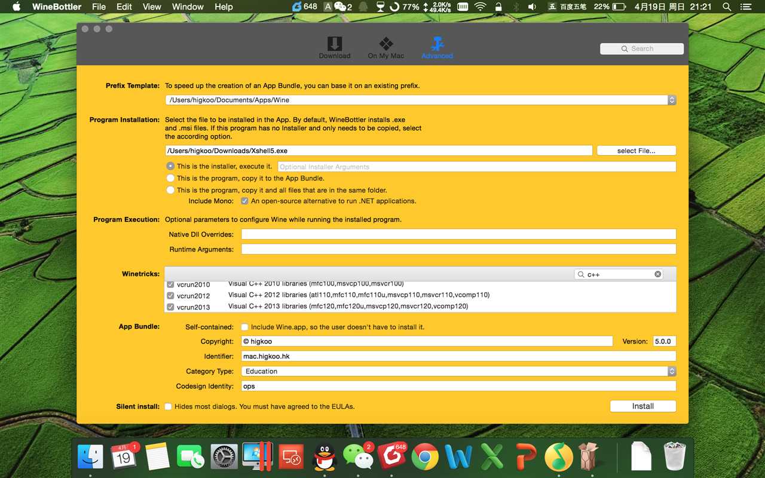Open Prefix Template path dropdown
The height and width of the screenshot is (478, 765).
coord(421,100)
